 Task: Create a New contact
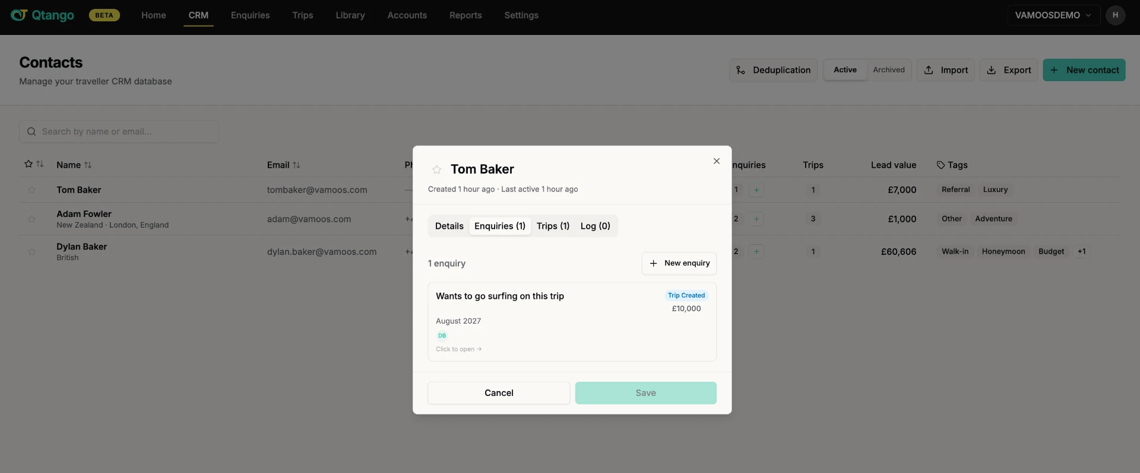pyautogui.click(x=1084, y=70)
